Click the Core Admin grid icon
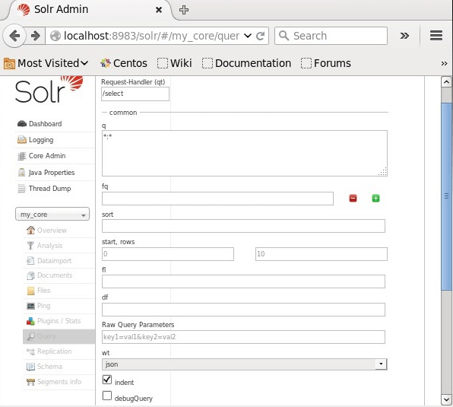Screen dimensions: 453x407 [22, 156]
